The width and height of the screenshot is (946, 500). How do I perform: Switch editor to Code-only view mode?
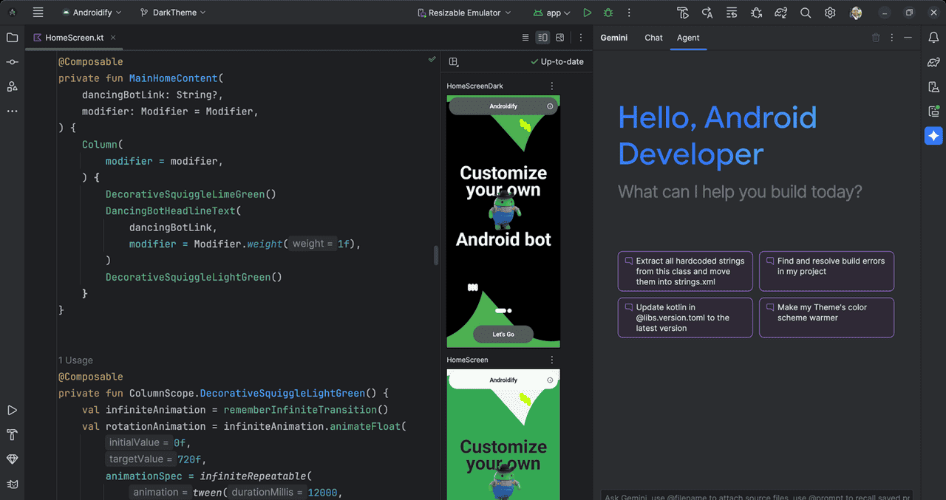[x=525, y=38]
